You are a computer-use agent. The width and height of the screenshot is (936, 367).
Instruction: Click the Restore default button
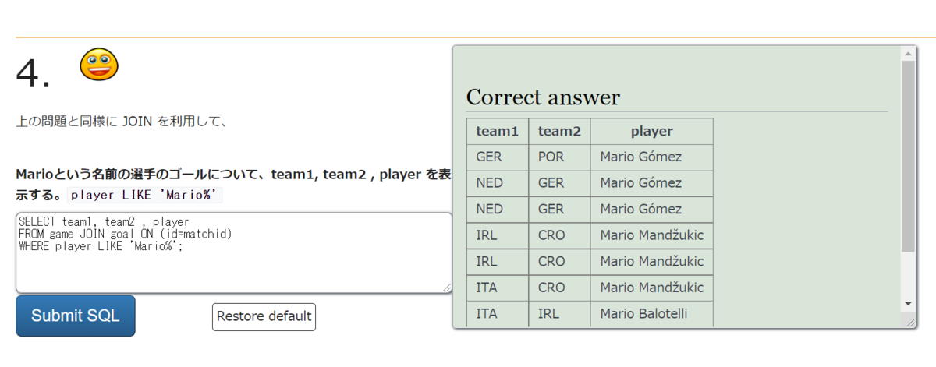(x=264, y=316)
